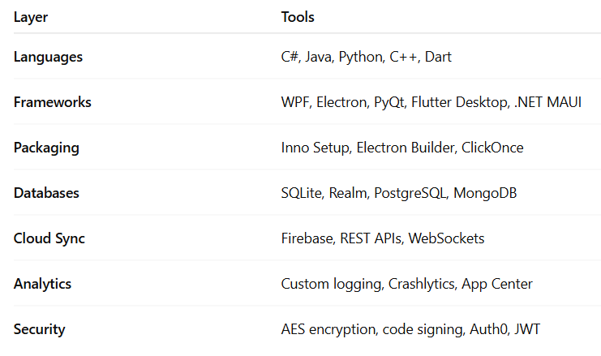Select the Databases row label
The image size is (601, 356).
[48, 193]
